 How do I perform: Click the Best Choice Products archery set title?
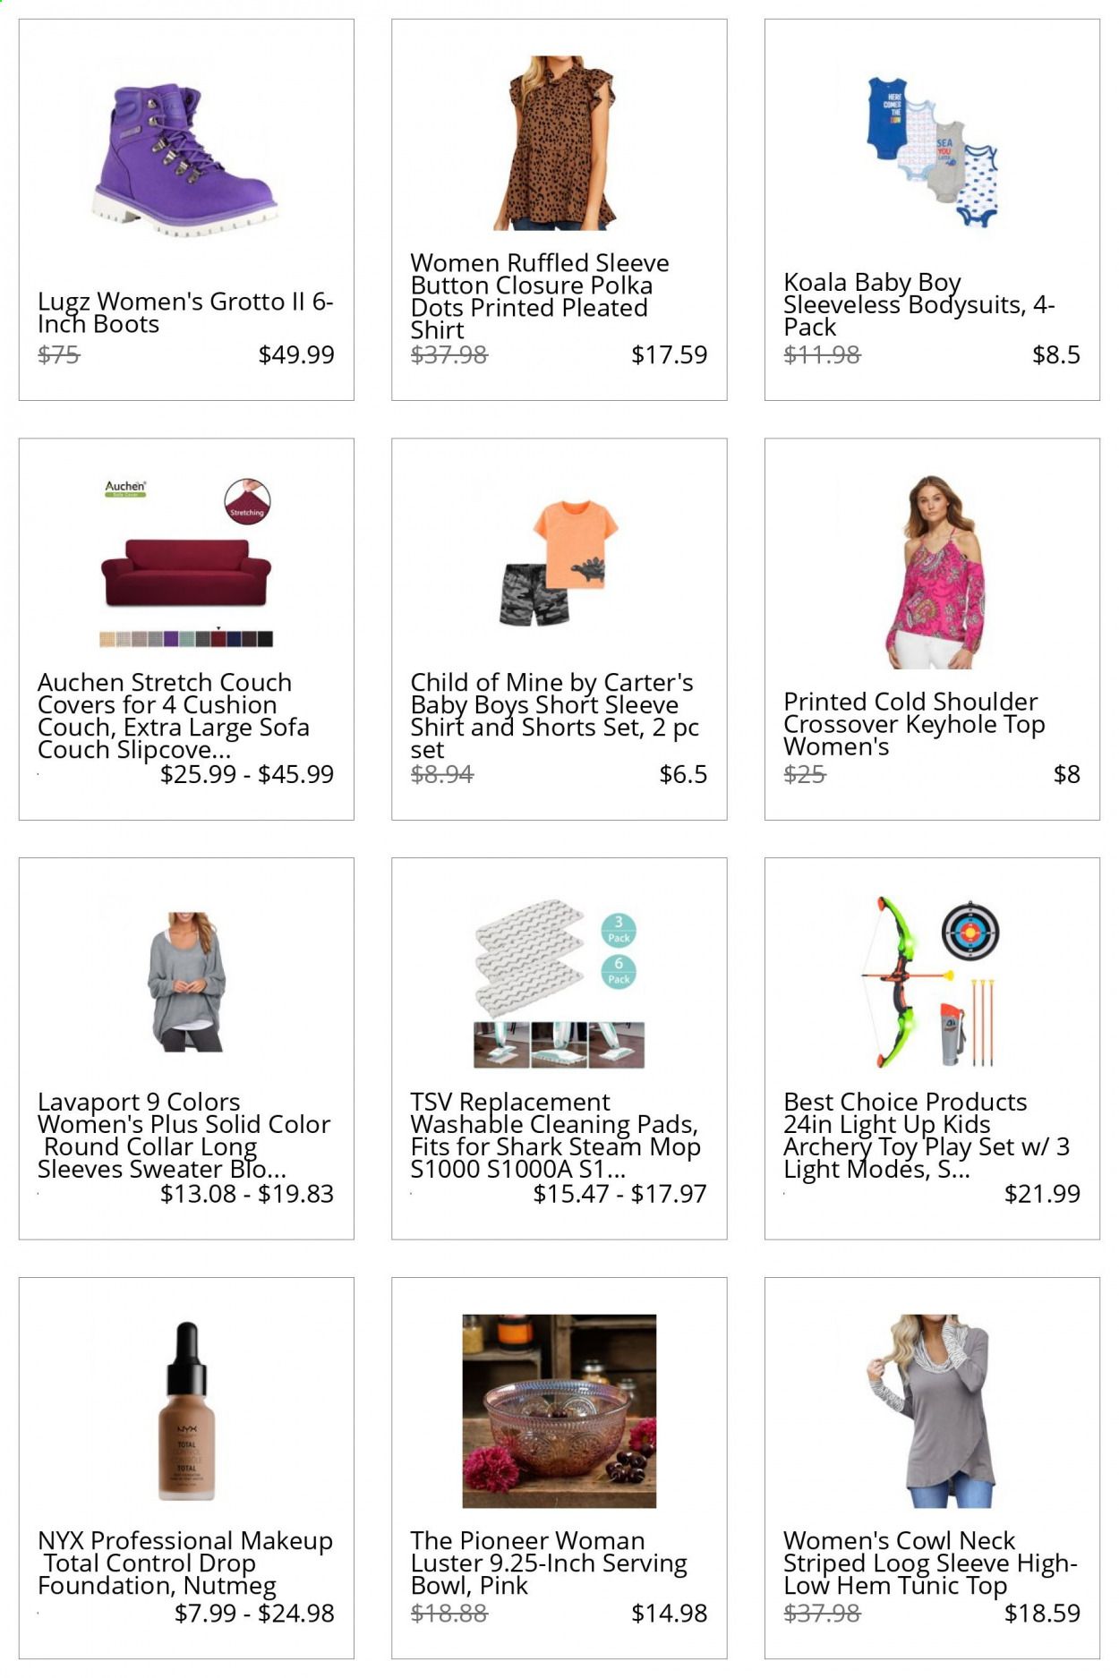click(927, 1135)
